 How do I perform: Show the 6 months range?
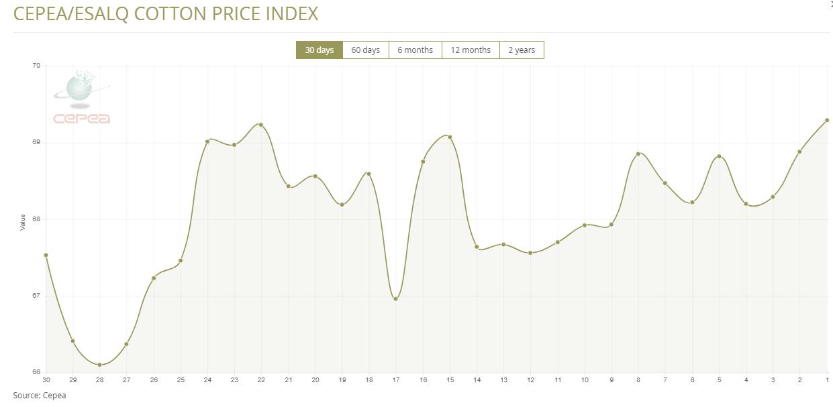coord(415,50)
